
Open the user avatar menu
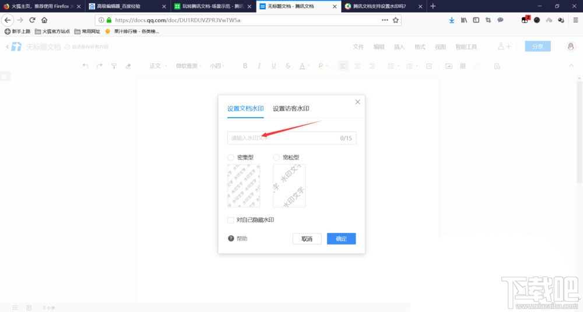point(571,47)
